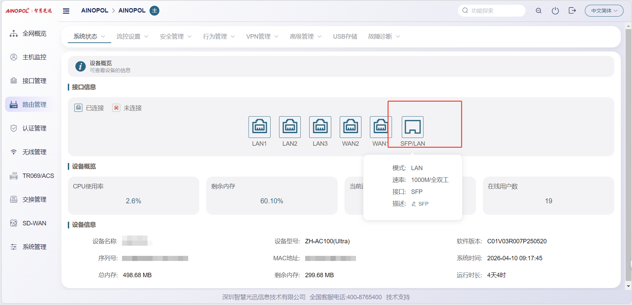
Task: Toggle the sidebar collapse hamburger icon
Action: [x=66, y=11]
